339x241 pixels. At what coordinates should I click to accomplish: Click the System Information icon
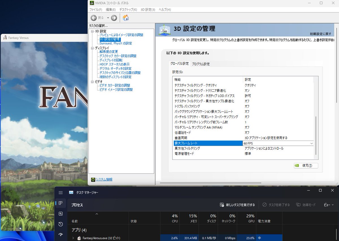click(x=93, y=179)
